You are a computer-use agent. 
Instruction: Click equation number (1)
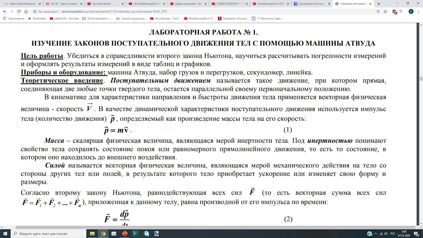[x=288, y=129]
